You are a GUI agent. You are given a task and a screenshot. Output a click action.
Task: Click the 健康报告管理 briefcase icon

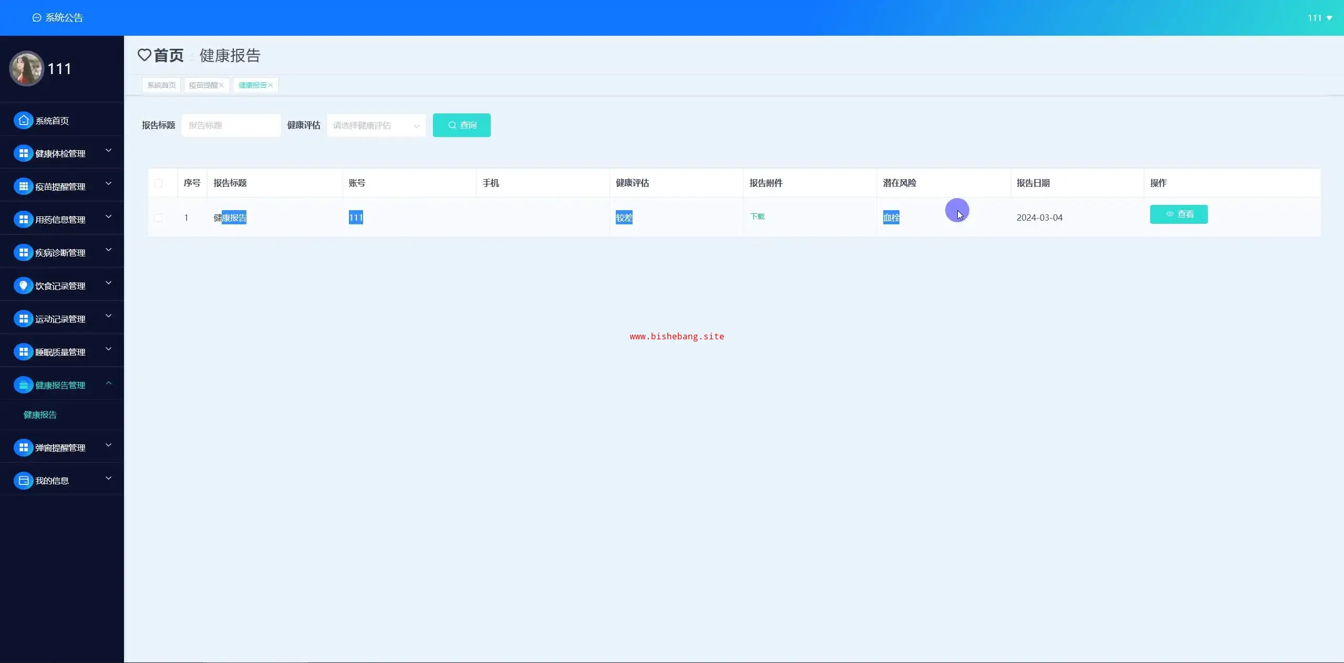pos(23,385)
